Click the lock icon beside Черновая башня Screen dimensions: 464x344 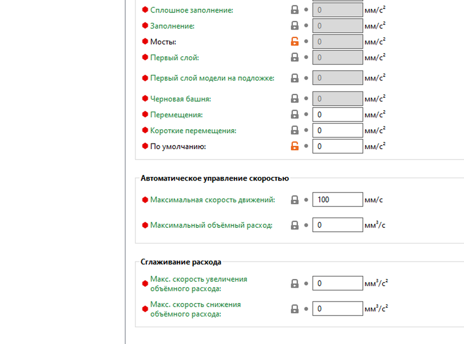coord(295,98)
